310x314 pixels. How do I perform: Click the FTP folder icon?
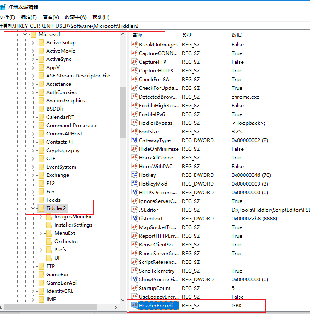pyautogui.click(x=41, y=266)
